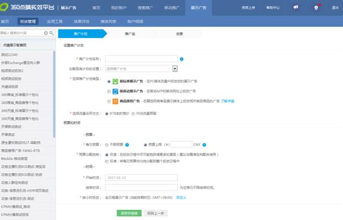
Task: Open the sub-tab right of delivery management
Action: [55, 21]
